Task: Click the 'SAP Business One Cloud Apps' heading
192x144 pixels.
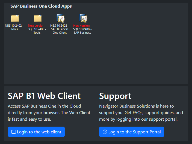Action: click(x=41, y=6)
